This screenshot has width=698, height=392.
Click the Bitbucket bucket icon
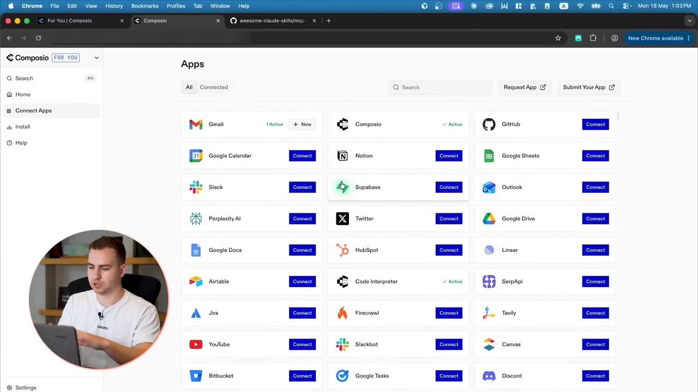(x=196, y=376)
